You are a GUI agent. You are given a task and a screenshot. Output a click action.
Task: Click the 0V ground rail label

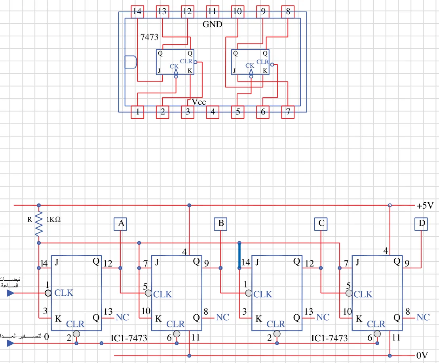coord(422,355)
